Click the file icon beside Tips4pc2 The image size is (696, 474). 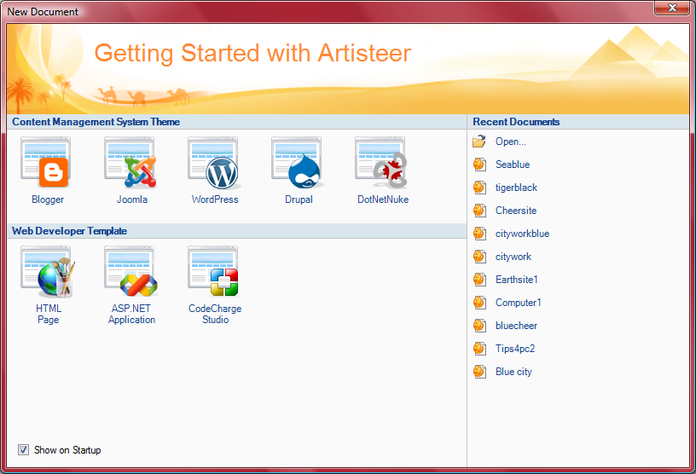[479, 350]
